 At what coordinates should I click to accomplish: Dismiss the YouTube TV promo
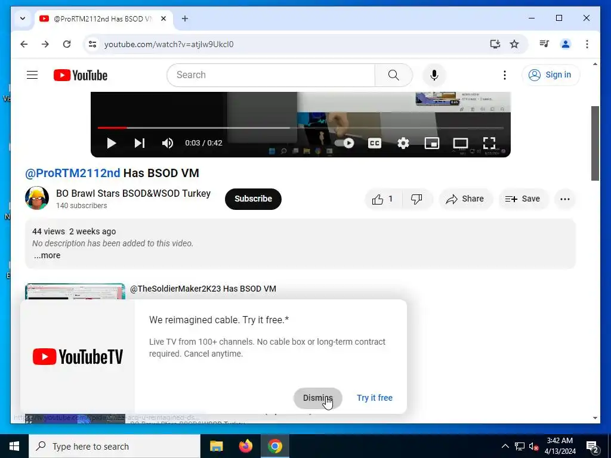[x=318, y=398]
